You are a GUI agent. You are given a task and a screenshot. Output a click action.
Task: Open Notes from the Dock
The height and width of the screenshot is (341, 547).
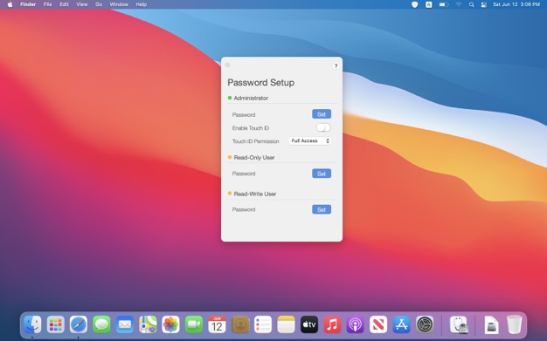(x=286, y=324)
